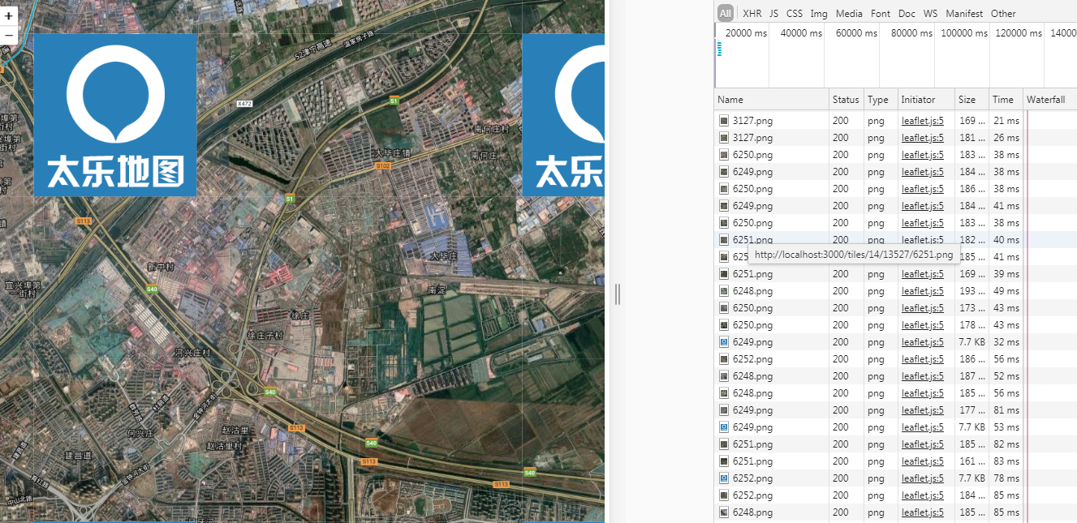The width and height of the screenshot is (1077, 523).
Task: Click the image icon of 6248.png 85 ms row
Action: point(724,512)
